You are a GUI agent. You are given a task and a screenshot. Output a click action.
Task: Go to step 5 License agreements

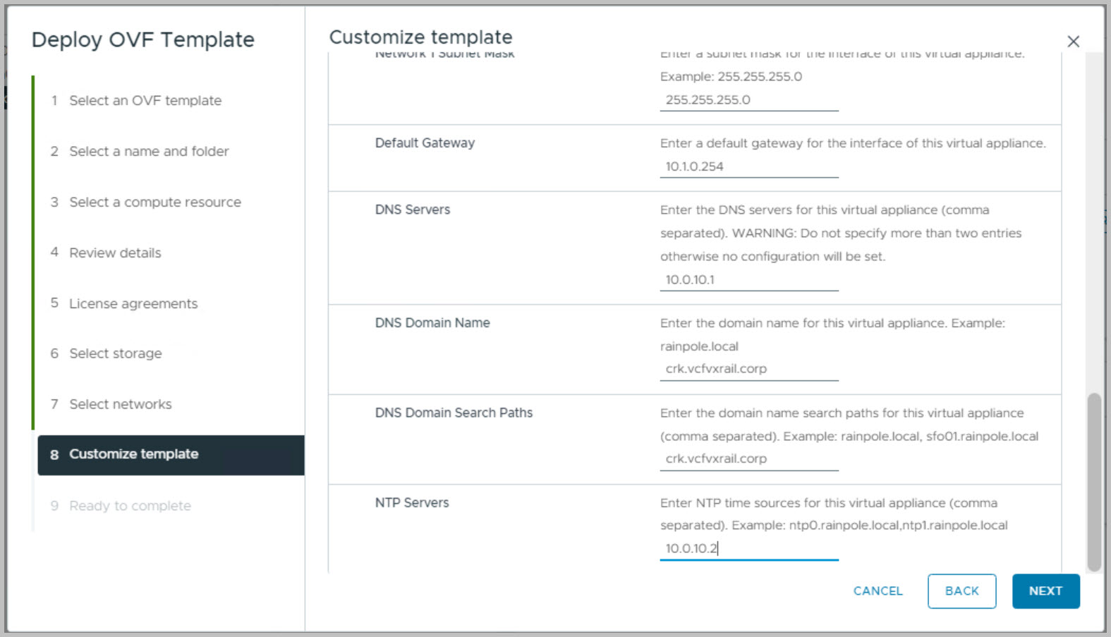(133, 304)
